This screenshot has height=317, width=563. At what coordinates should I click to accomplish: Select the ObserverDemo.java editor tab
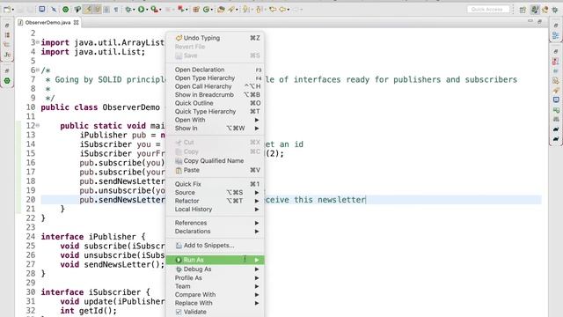pyautogui.click(x=48, y=22)
